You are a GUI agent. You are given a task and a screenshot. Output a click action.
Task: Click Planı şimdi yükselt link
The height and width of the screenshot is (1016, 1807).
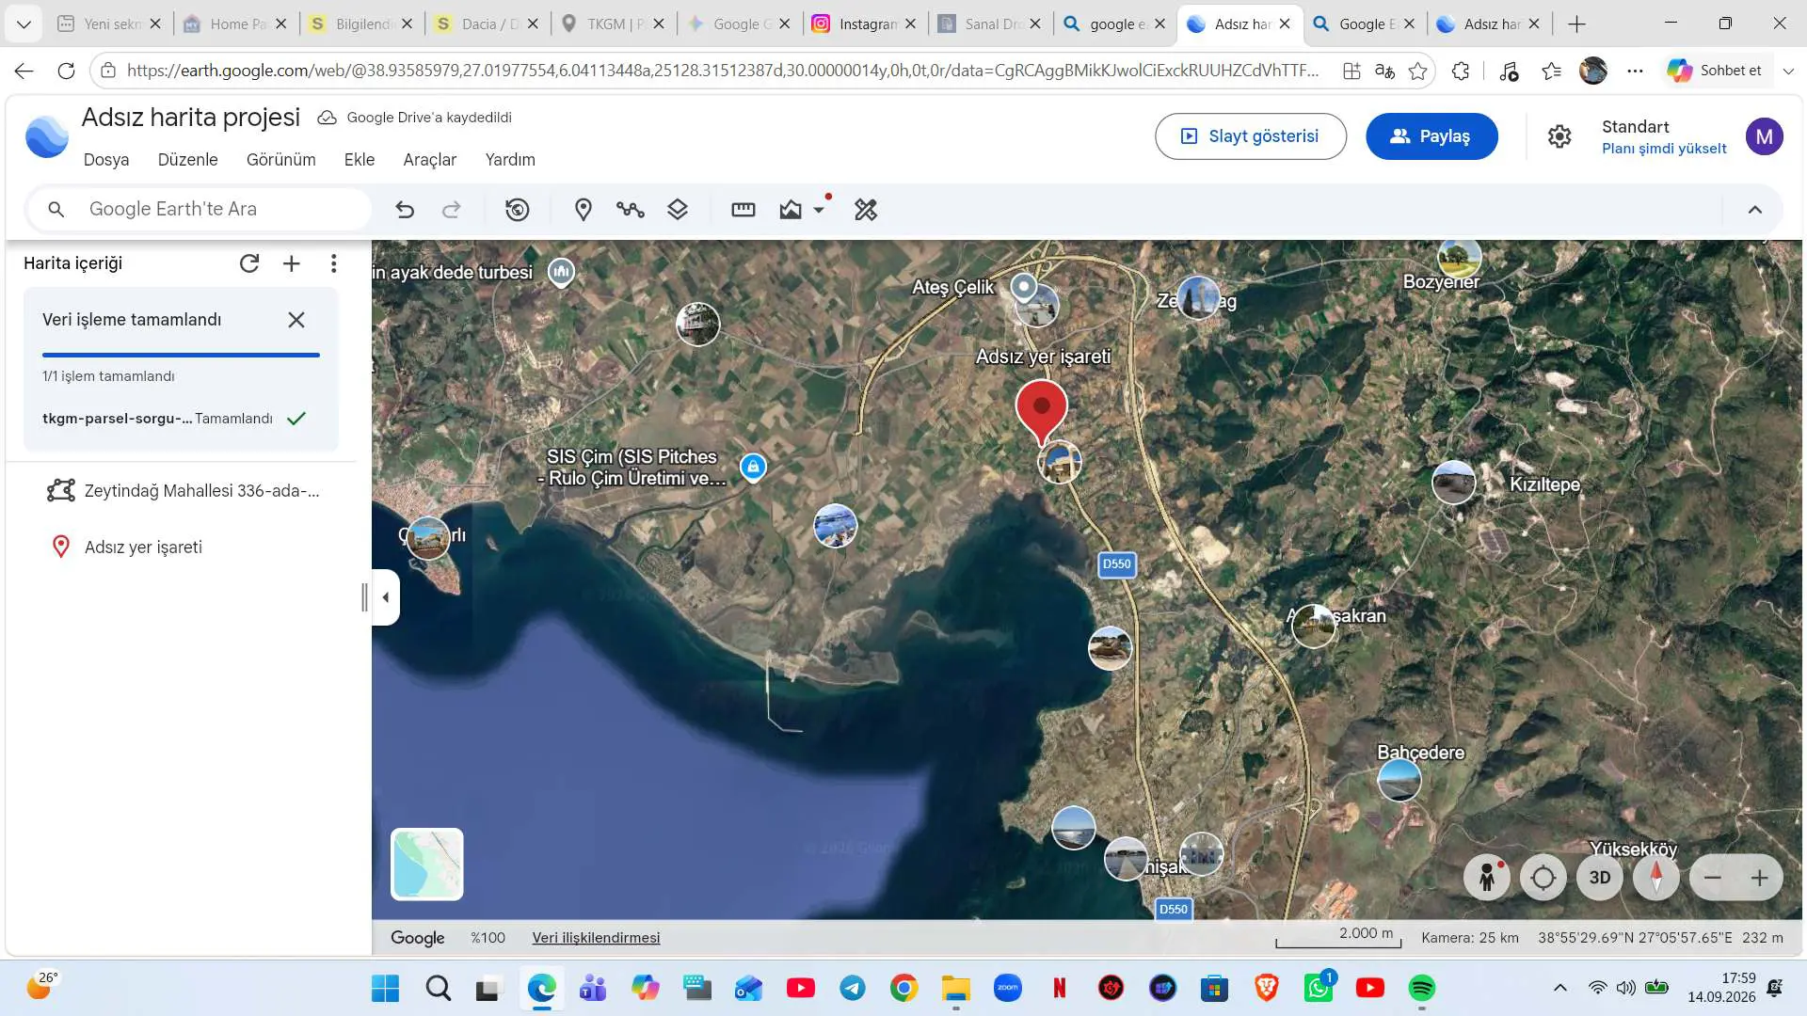[1664, 149]
